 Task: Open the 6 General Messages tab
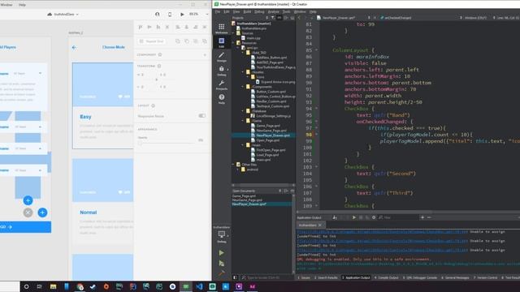coord(455,277)
